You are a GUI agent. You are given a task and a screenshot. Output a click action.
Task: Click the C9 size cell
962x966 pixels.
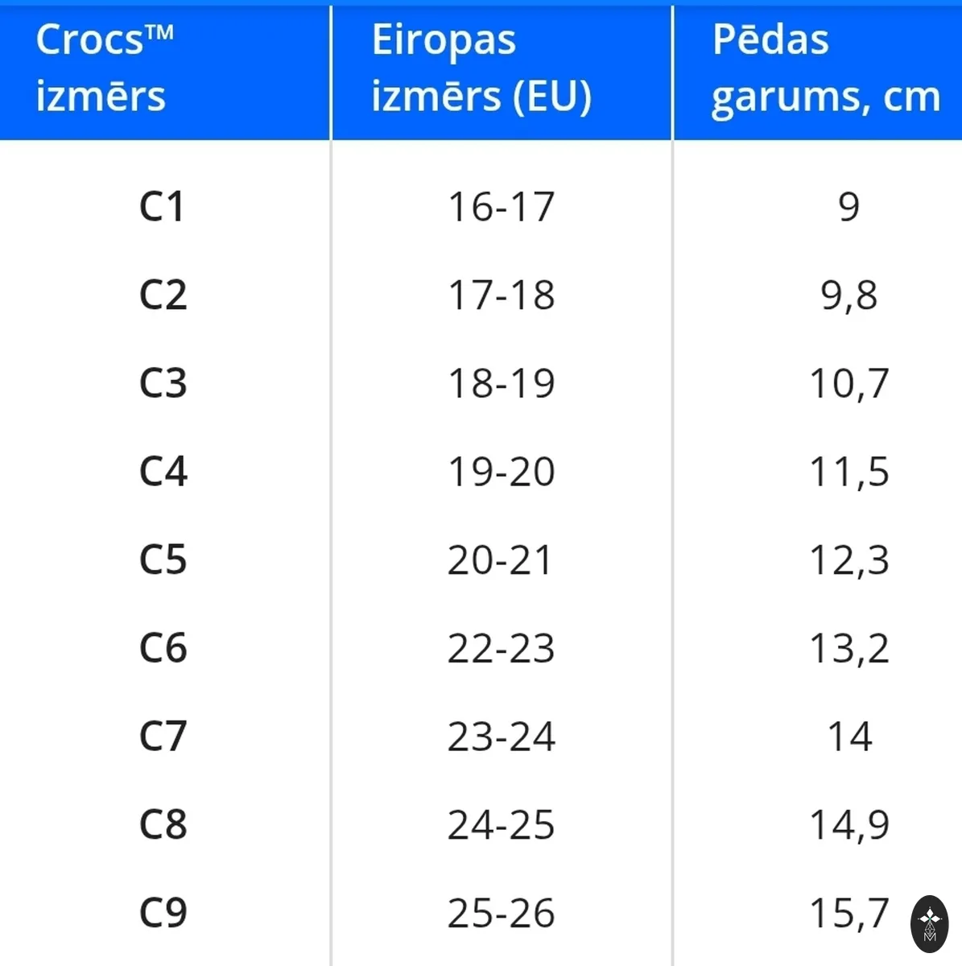pos(163,913)
